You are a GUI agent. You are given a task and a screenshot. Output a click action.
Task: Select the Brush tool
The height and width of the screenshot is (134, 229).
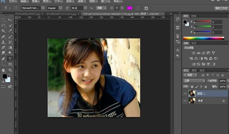10,36
